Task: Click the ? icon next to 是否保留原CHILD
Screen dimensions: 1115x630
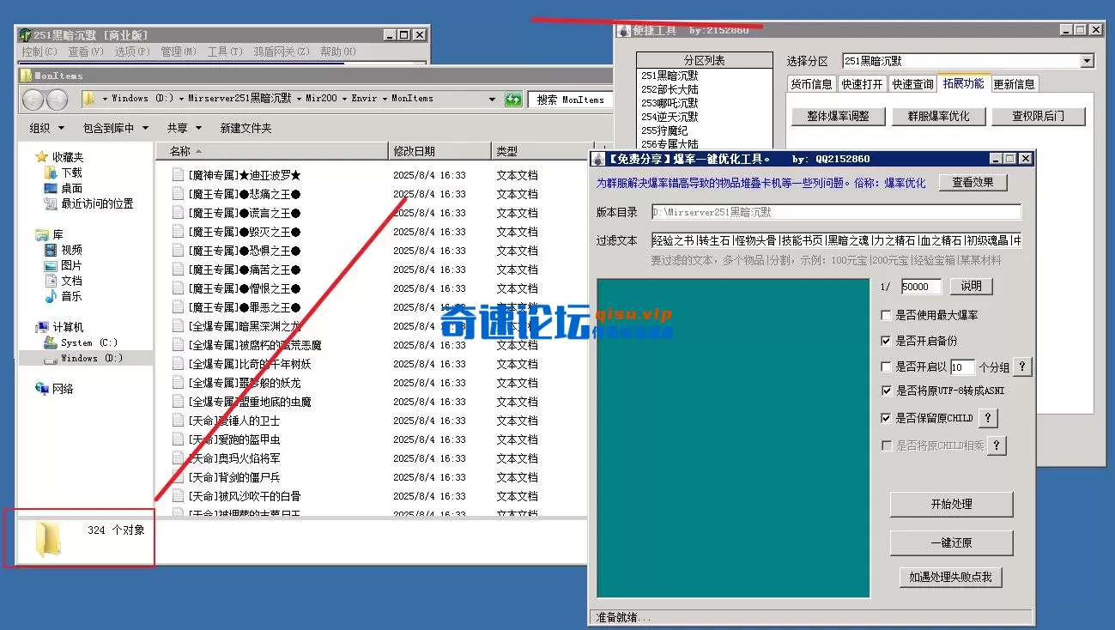Action: click(989, 418)
